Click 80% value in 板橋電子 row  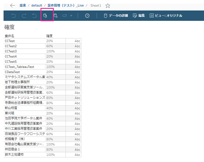(50, 139)
